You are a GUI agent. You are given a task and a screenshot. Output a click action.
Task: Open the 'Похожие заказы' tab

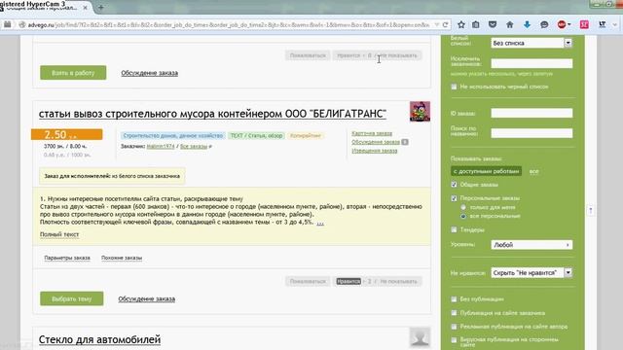pos(122,258)
